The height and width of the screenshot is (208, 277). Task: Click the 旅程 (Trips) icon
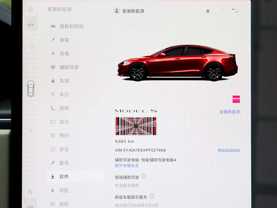pyautogui.click(x=53, y=203)
